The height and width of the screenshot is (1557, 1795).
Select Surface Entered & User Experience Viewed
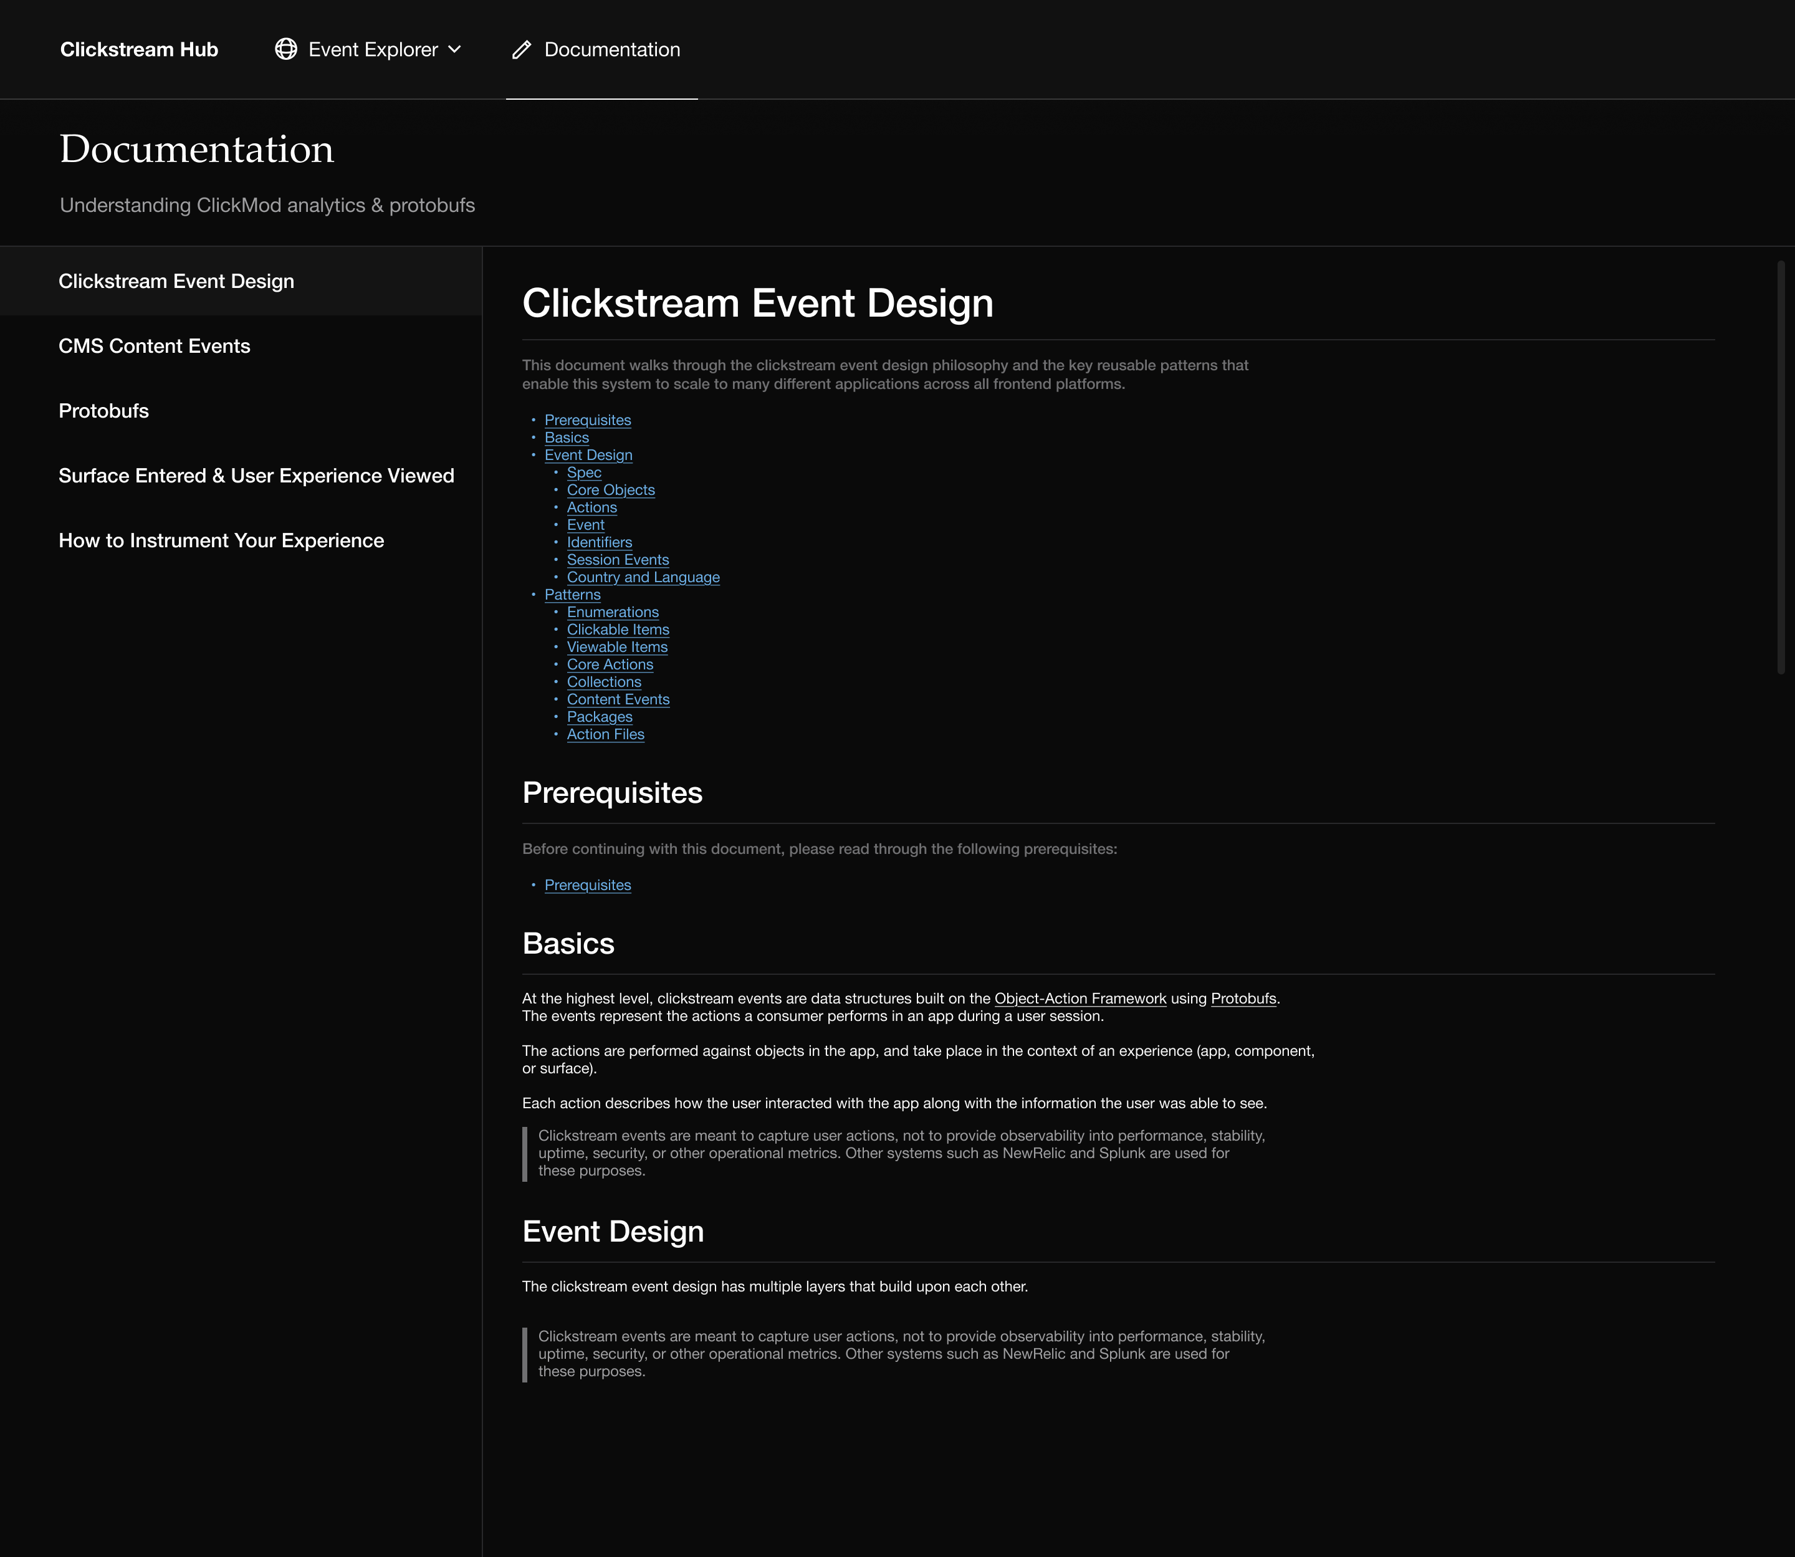[256, 476]
